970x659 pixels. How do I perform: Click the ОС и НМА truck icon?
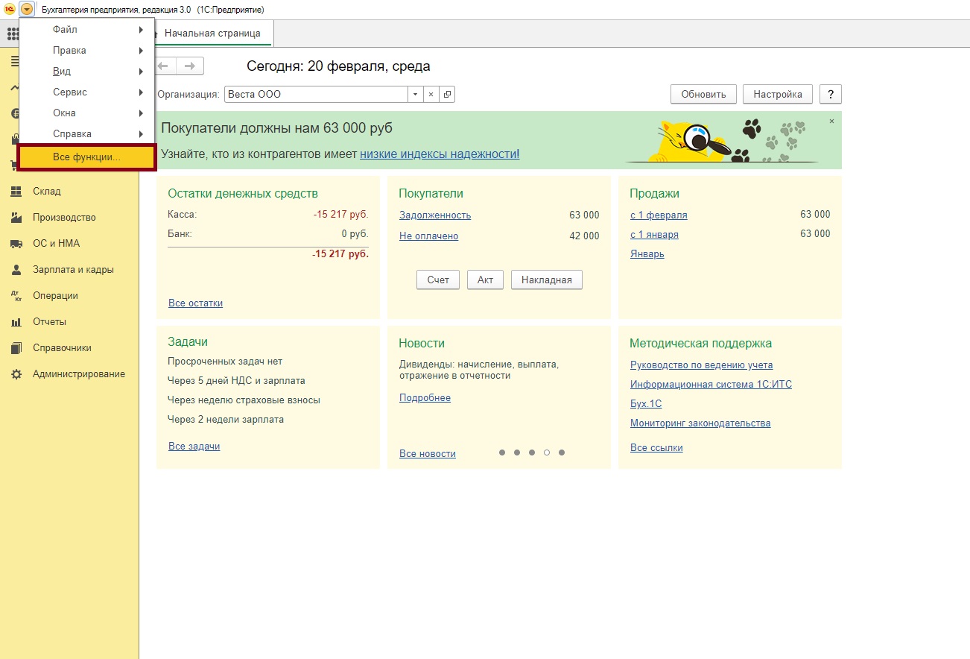(16, 244)
